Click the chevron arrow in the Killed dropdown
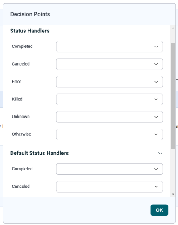Image resolution: width=178 pixels, height=225 pixels. [156, 99]
